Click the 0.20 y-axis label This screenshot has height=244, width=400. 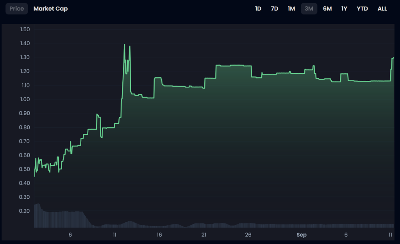[25, 211]
